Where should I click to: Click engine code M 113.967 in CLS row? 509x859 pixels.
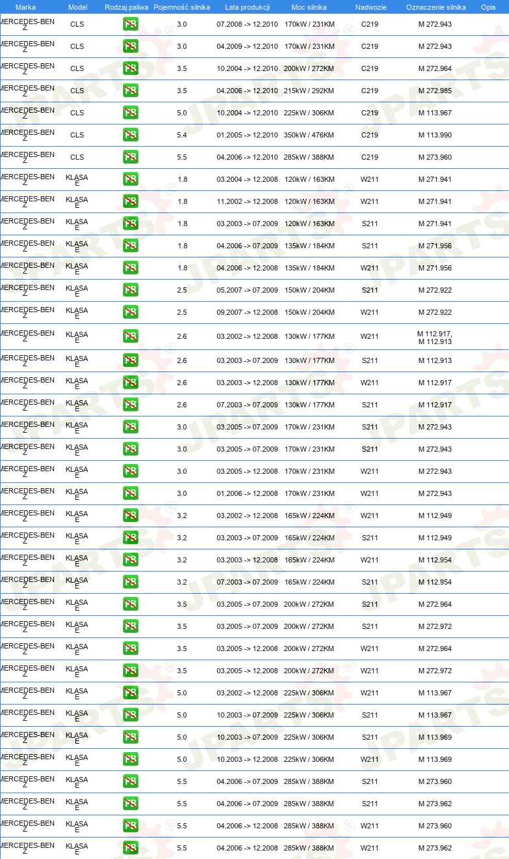(x=435, y=113)
